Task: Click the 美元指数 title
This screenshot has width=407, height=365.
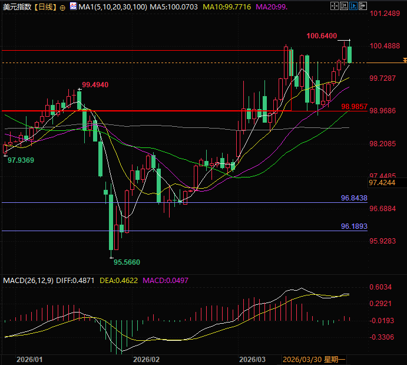Action: tap(17, 7)
